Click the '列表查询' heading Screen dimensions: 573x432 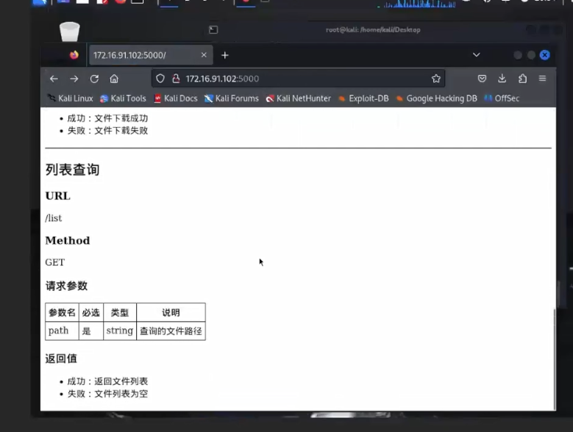click(x=72, y=170)
